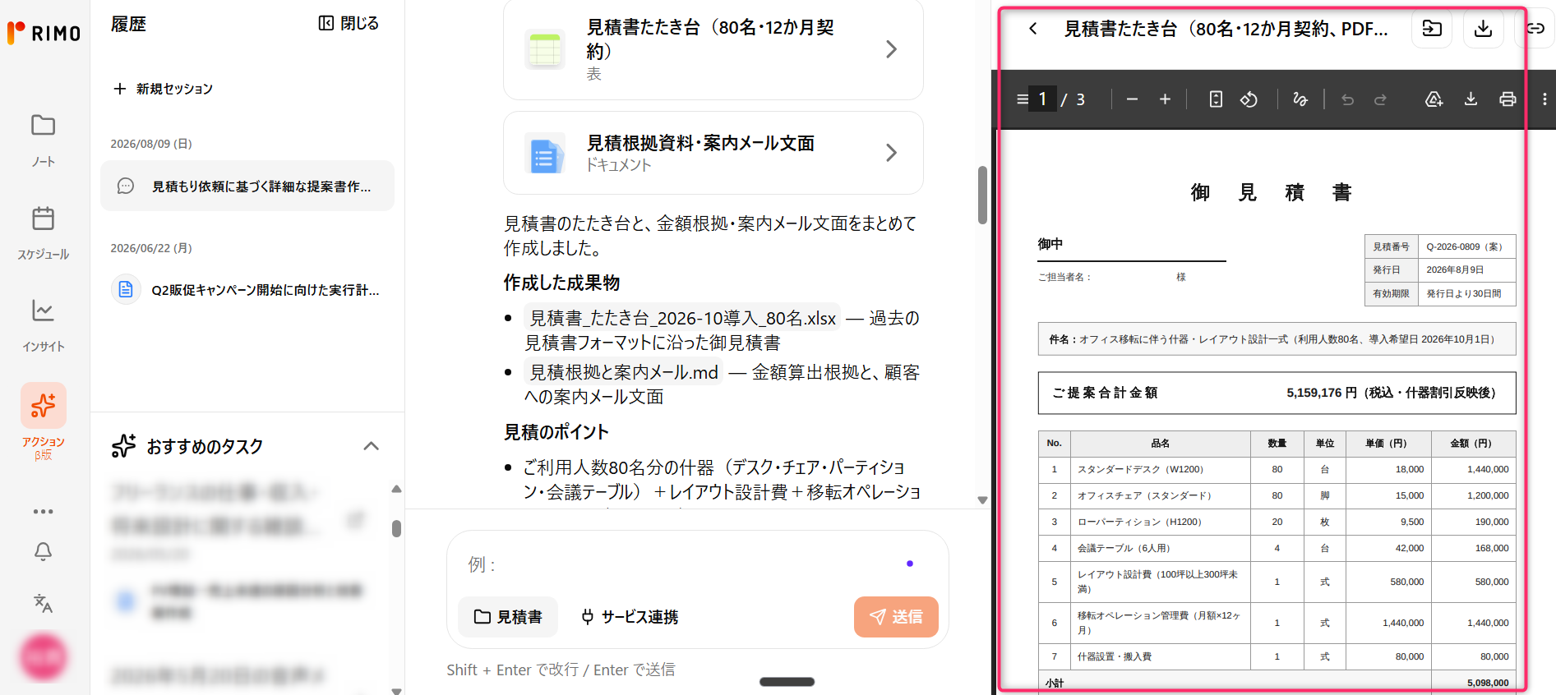This screenshot has width=1556, height=695.
Task: Click 御見積書 title in PDF
Action: click(x=1271, y=192)
